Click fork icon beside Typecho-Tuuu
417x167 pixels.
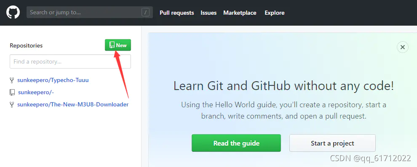(12, 80)
